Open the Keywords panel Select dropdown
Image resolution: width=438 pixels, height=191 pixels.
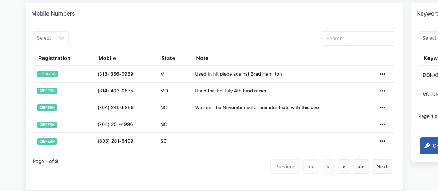click(429, 38)
